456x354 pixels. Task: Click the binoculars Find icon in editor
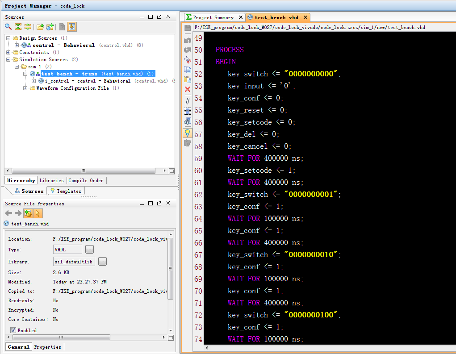pos(188,121)
